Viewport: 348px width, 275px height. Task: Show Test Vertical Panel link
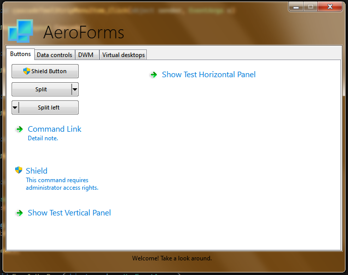[69, 213]
